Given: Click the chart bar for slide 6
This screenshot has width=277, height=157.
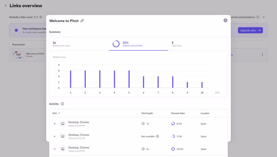Looking at the screenshot, I should tap(143, 82).
